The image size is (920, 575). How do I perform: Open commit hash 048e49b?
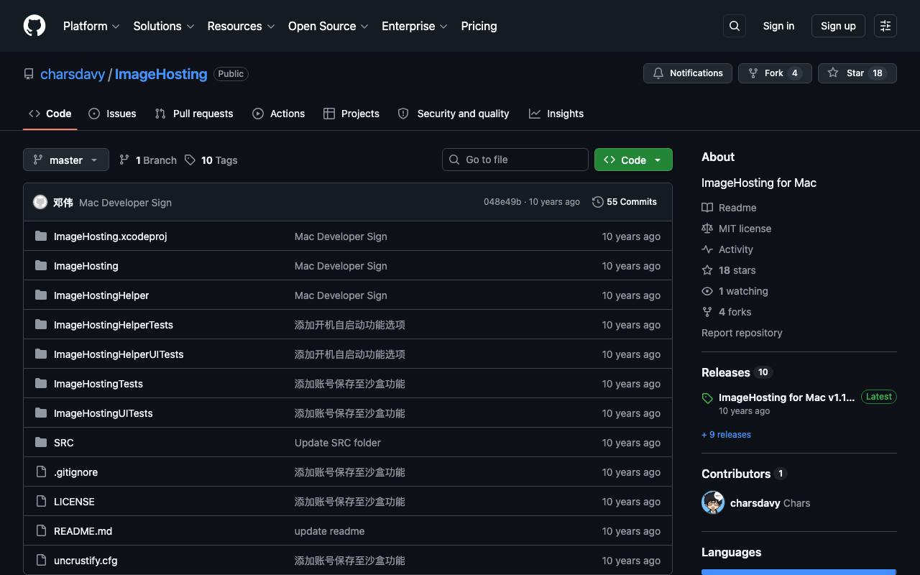point(502,202)
